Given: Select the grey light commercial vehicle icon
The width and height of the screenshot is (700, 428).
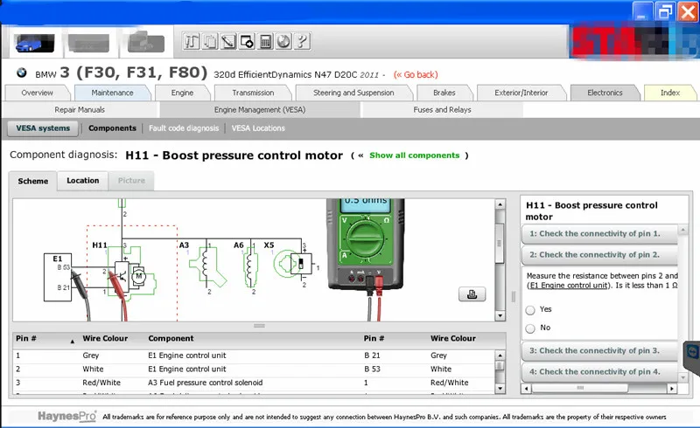Looking at the screenshot, I should click(x=88, y=43).
